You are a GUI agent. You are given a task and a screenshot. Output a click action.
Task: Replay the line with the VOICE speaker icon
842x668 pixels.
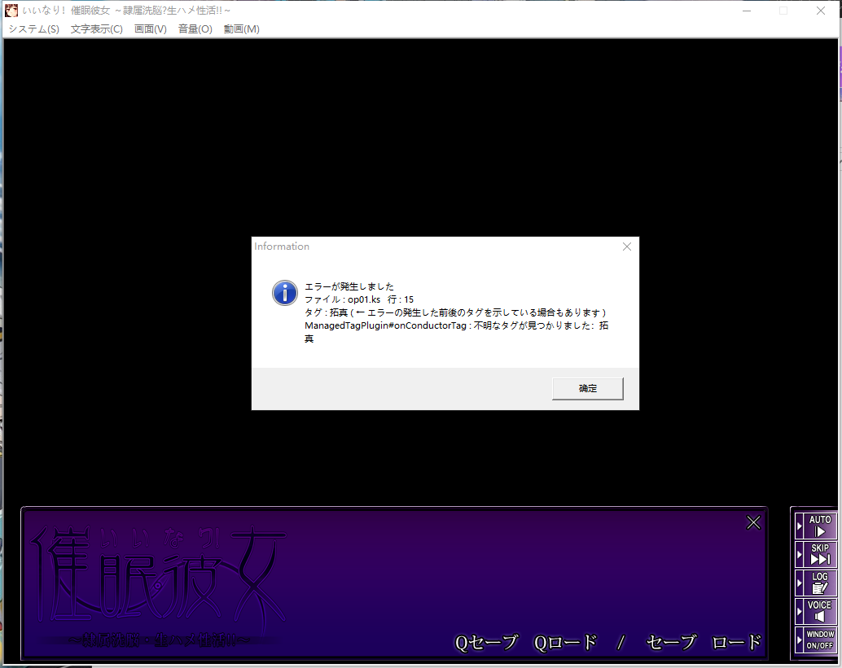point(820,611)
